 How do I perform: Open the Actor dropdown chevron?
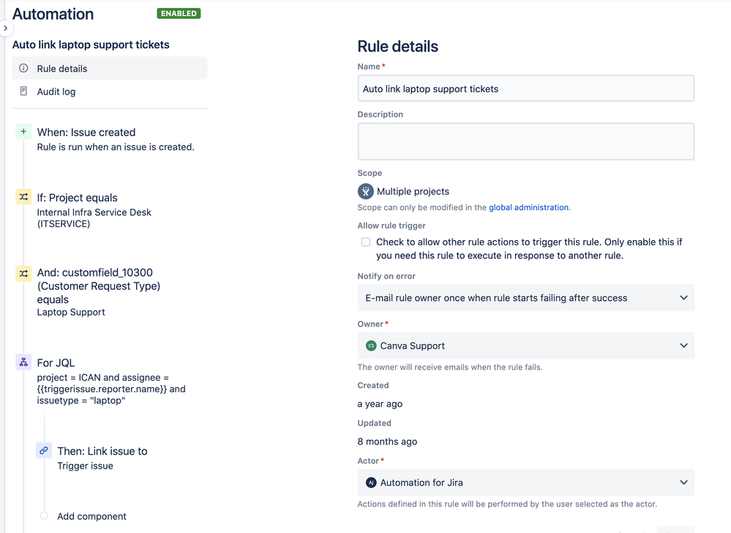[x=683, y=482]
